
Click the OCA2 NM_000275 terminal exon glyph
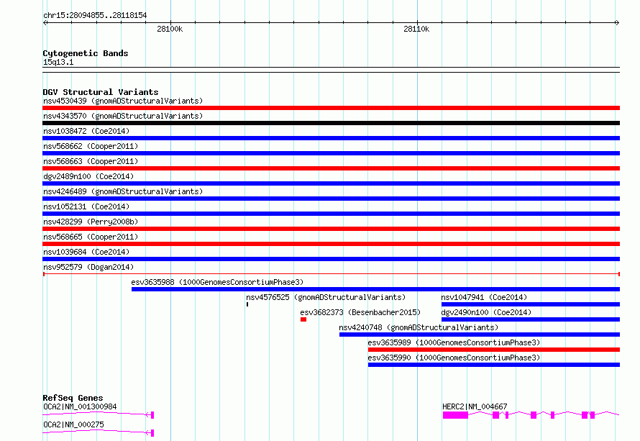click(152, 433)
